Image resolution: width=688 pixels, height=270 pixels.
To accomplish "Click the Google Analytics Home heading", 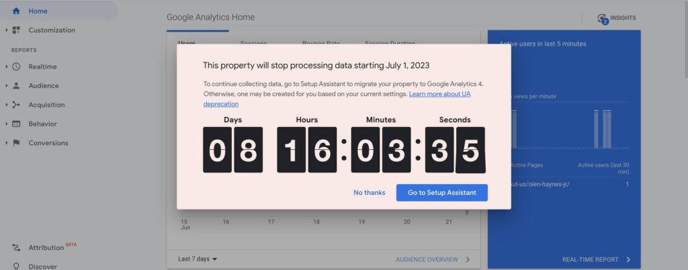I will 210,17.
